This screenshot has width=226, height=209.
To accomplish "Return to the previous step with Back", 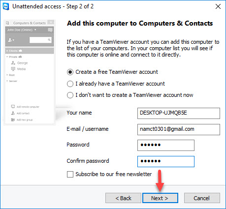I will (123, 198).
